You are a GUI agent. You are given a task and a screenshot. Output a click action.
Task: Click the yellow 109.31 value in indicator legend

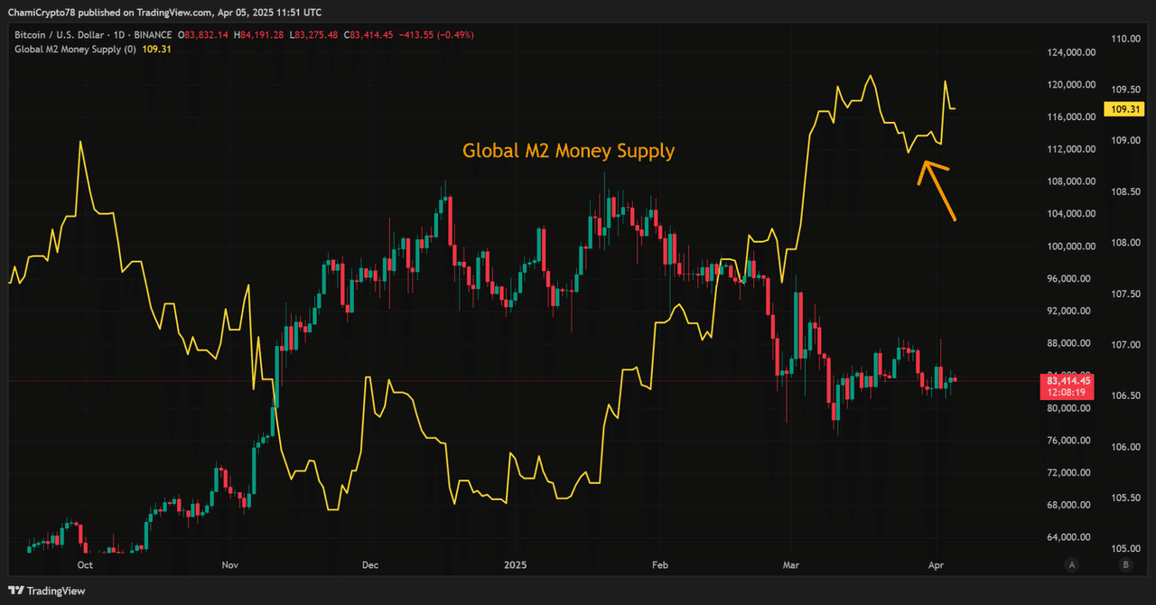(156, 49)
